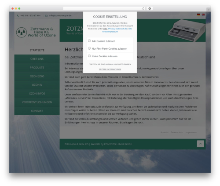This screenshot has width=220, height=186.
Task: Click the scroll-to-top arrow button
Action: point(200,144)
